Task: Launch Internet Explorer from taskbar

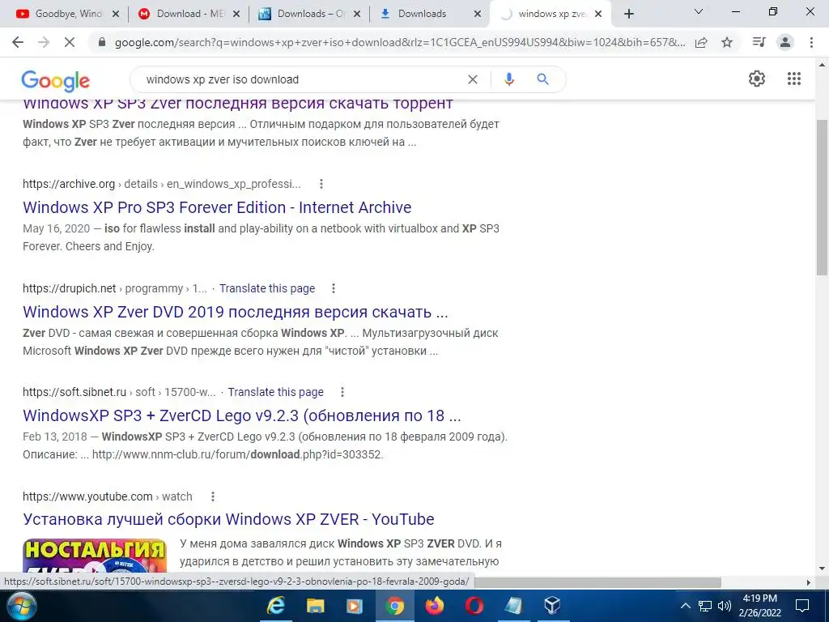Action: click(275, 606)
